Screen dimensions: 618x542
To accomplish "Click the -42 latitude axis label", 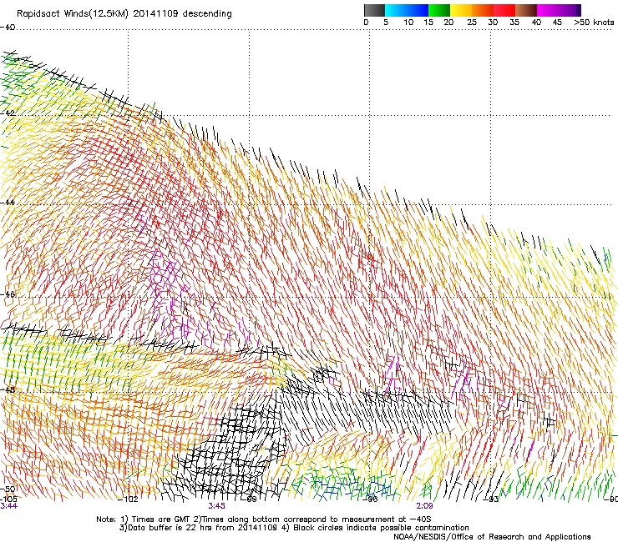I will pos(8,113).
